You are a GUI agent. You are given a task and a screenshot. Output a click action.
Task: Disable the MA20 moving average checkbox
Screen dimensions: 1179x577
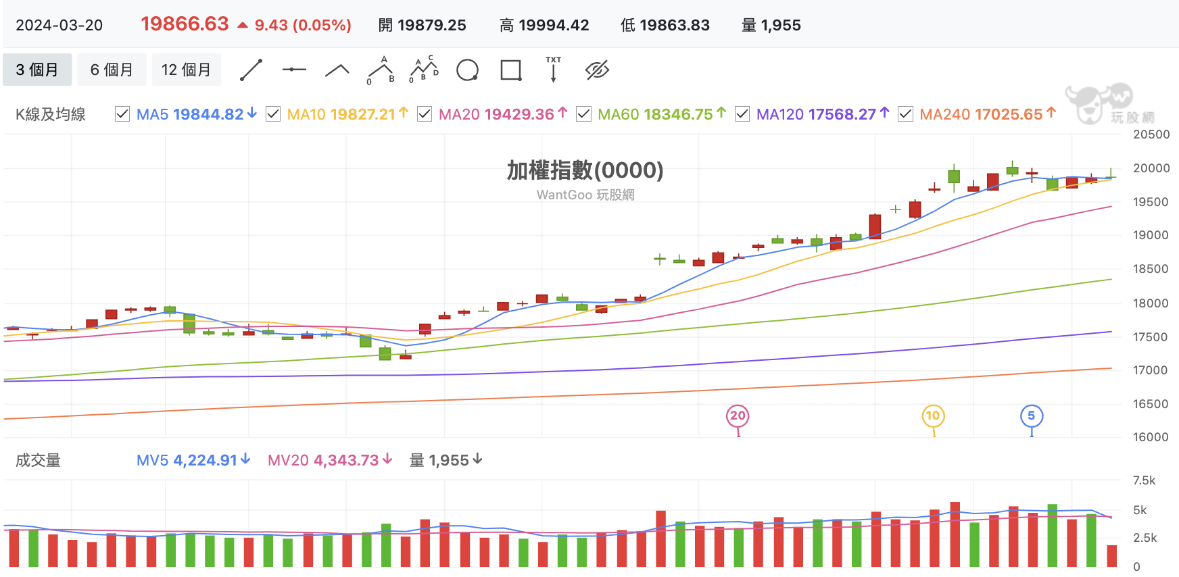point(425,114)
